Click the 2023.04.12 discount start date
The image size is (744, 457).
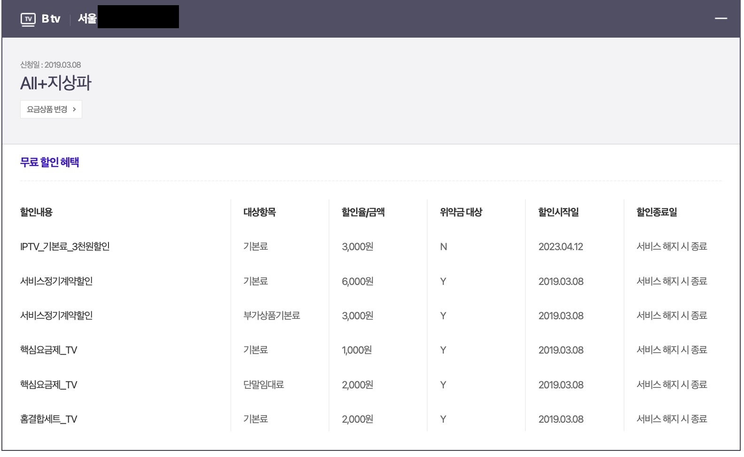(x=560, y=247)
